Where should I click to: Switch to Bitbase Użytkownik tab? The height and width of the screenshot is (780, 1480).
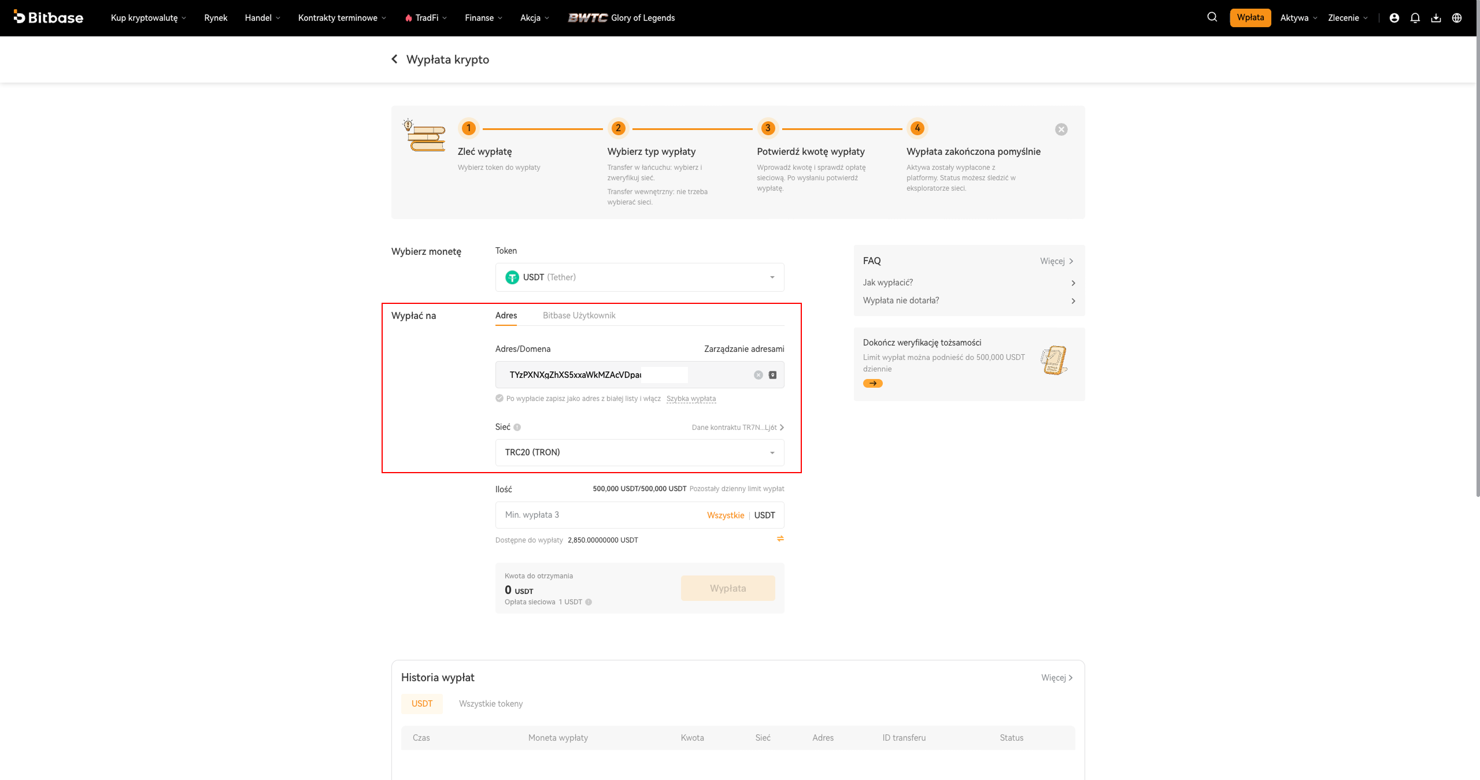tap(579, 315)
